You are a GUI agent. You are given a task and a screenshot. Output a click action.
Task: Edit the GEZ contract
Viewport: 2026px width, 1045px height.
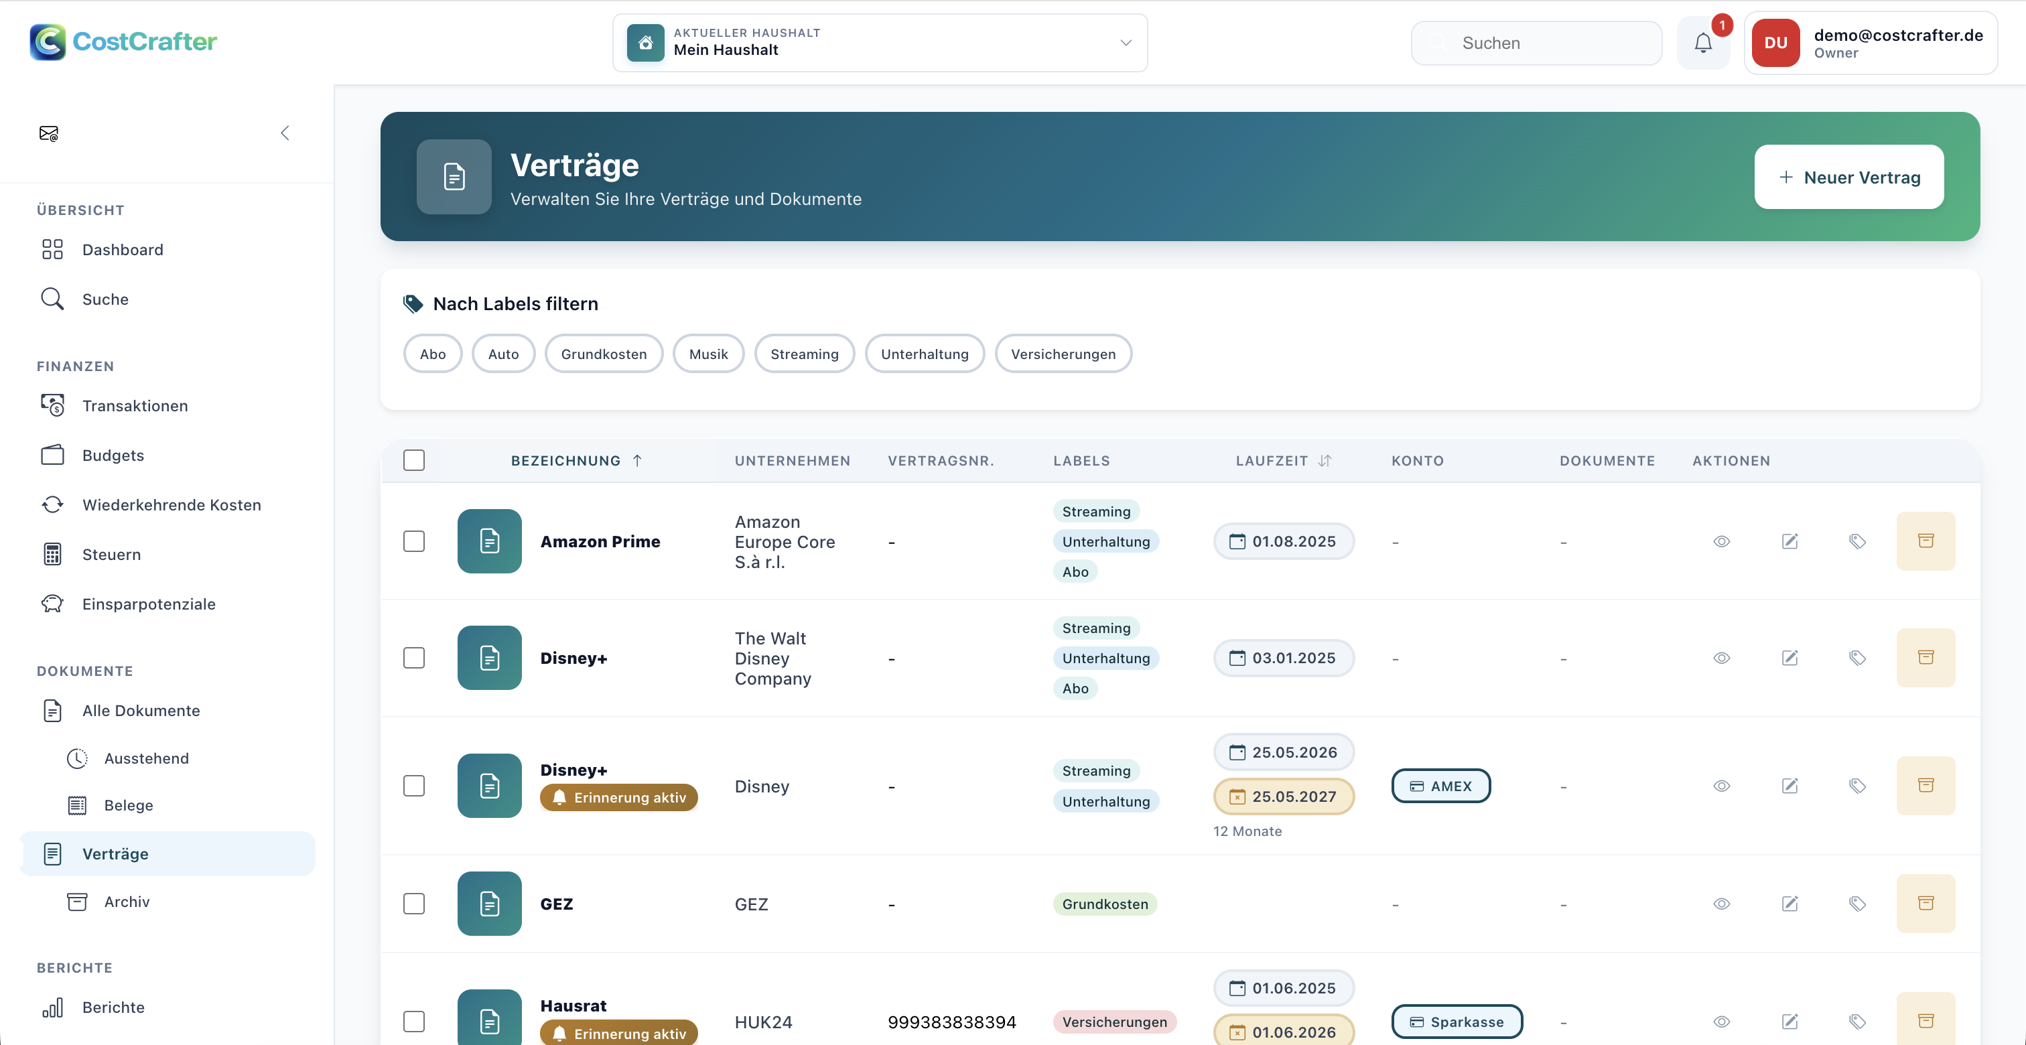click(1789, 904)
